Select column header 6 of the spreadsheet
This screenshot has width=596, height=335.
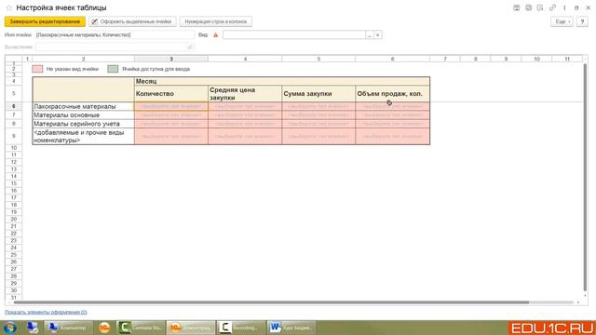tap(393, 59)
